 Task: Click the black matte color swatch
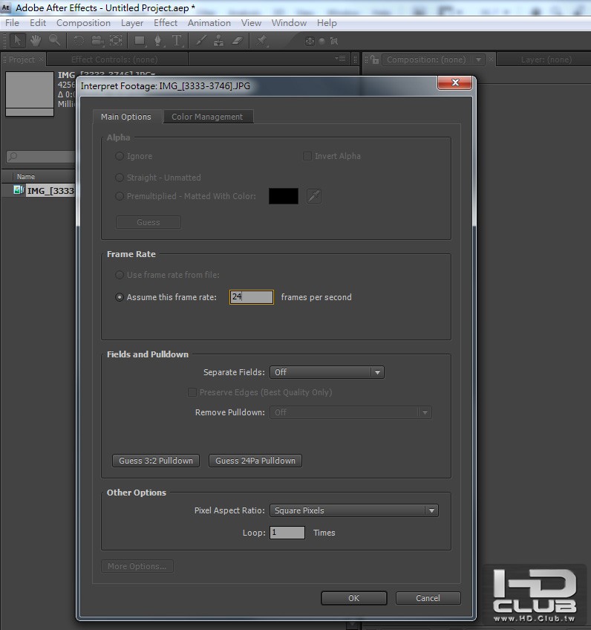(x=284, y=196)
